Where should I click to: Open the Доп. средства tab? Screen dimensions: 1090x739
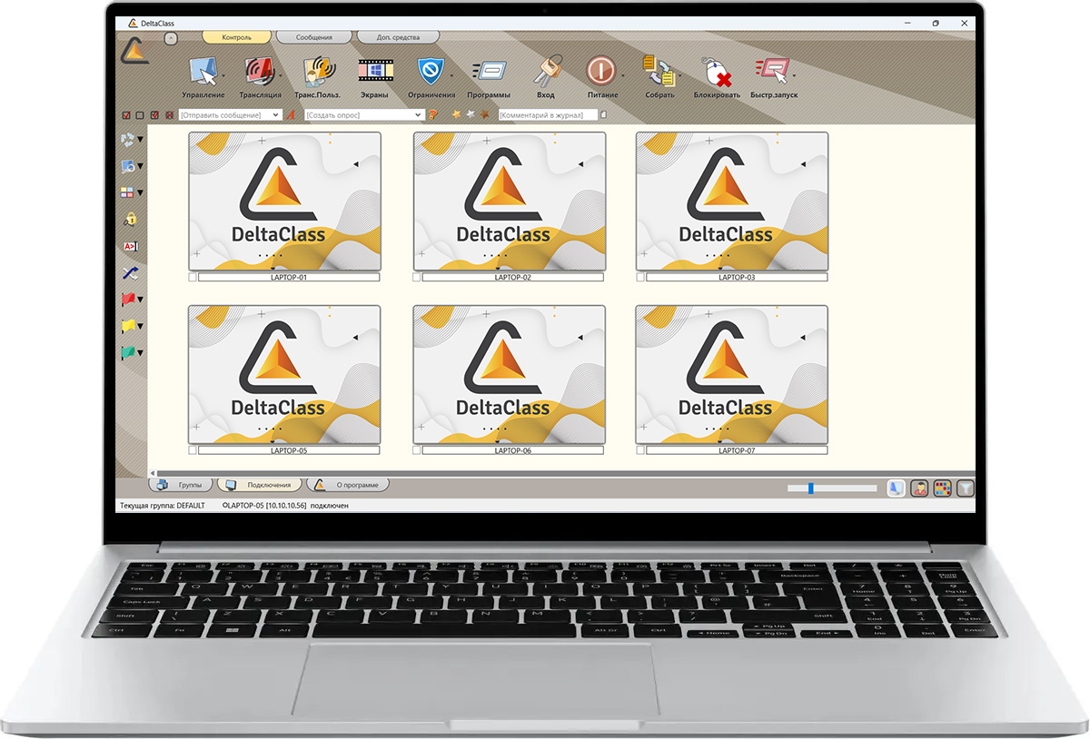coord(398,38)
